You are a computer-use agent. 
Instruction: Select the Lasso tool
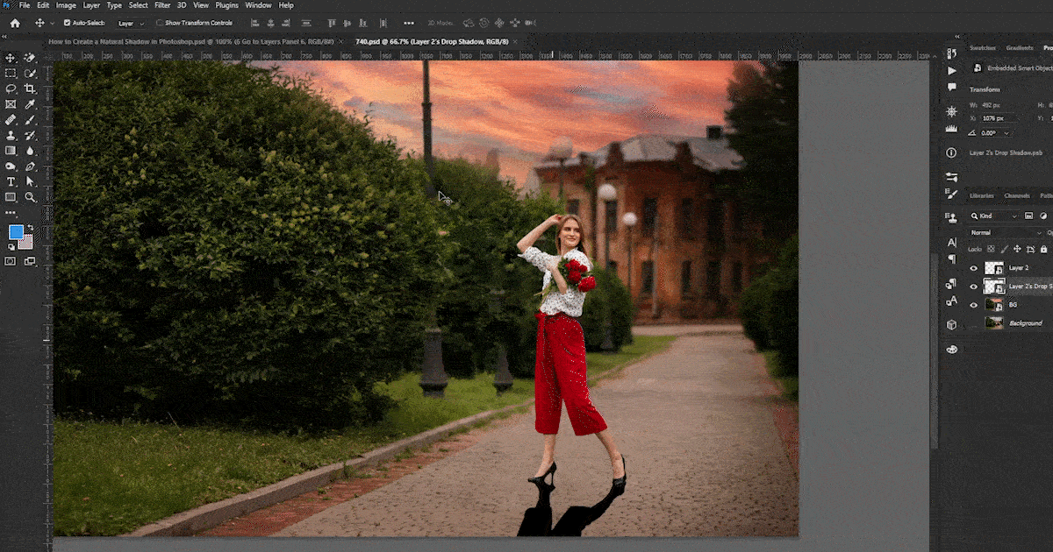(x=11, y=88)
